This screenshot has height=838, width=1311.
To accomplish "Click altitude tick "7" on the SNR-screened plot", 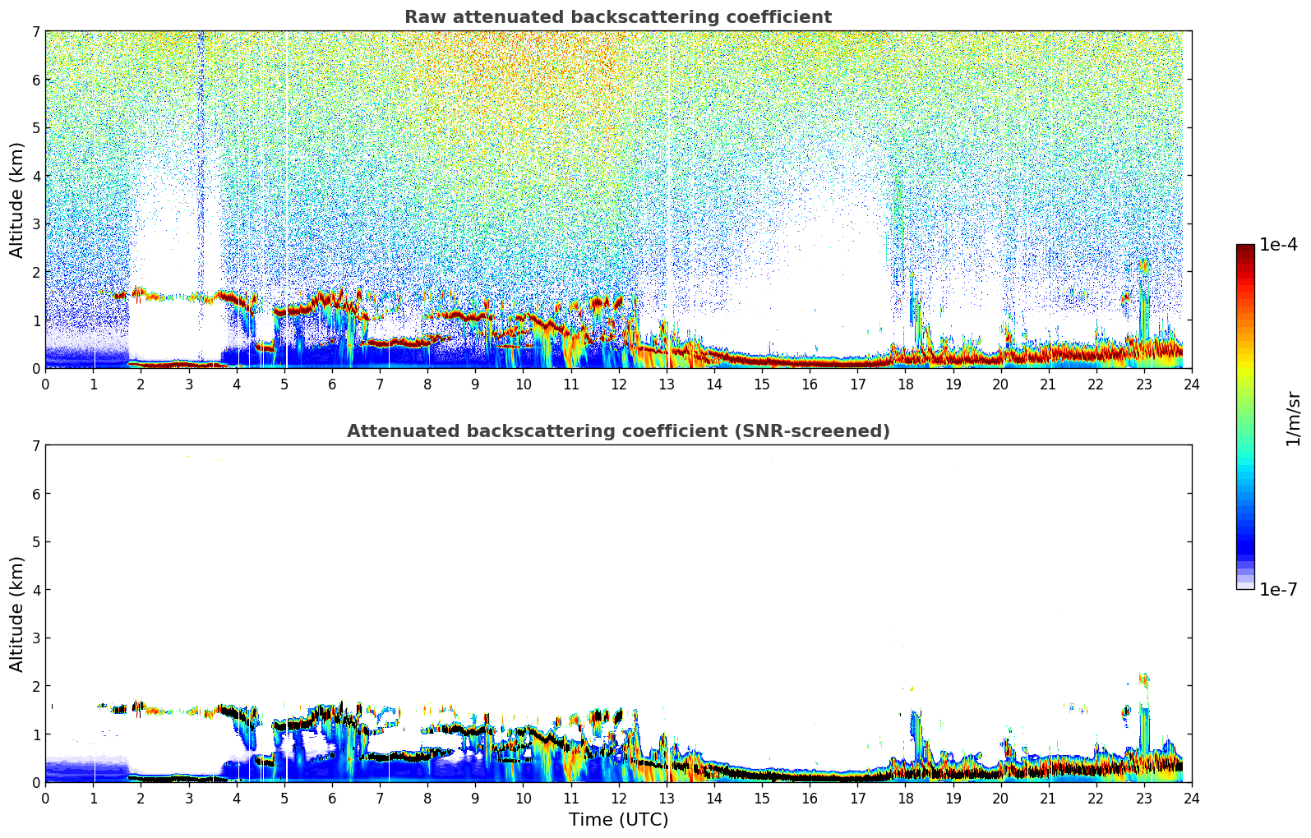I will coord(35,445).
